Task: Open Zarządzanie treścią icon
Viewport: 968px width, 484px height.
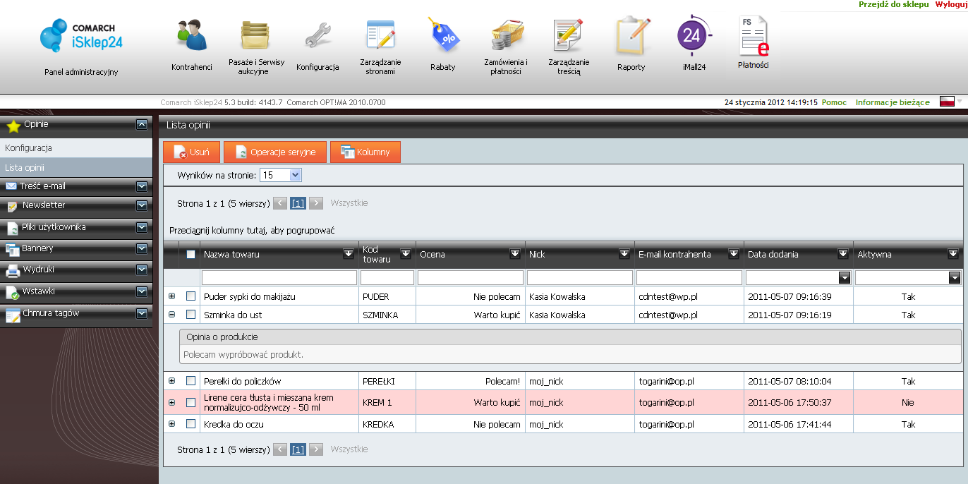Action: [567, 35]
